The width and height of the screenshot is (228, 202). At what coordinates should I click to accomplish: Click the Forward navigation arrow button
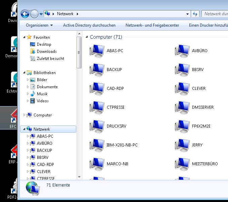pos(34,14)
